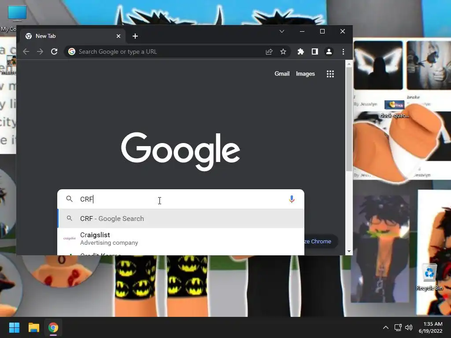Click the Google icon in address bar
451x338 pixels.
72,51
